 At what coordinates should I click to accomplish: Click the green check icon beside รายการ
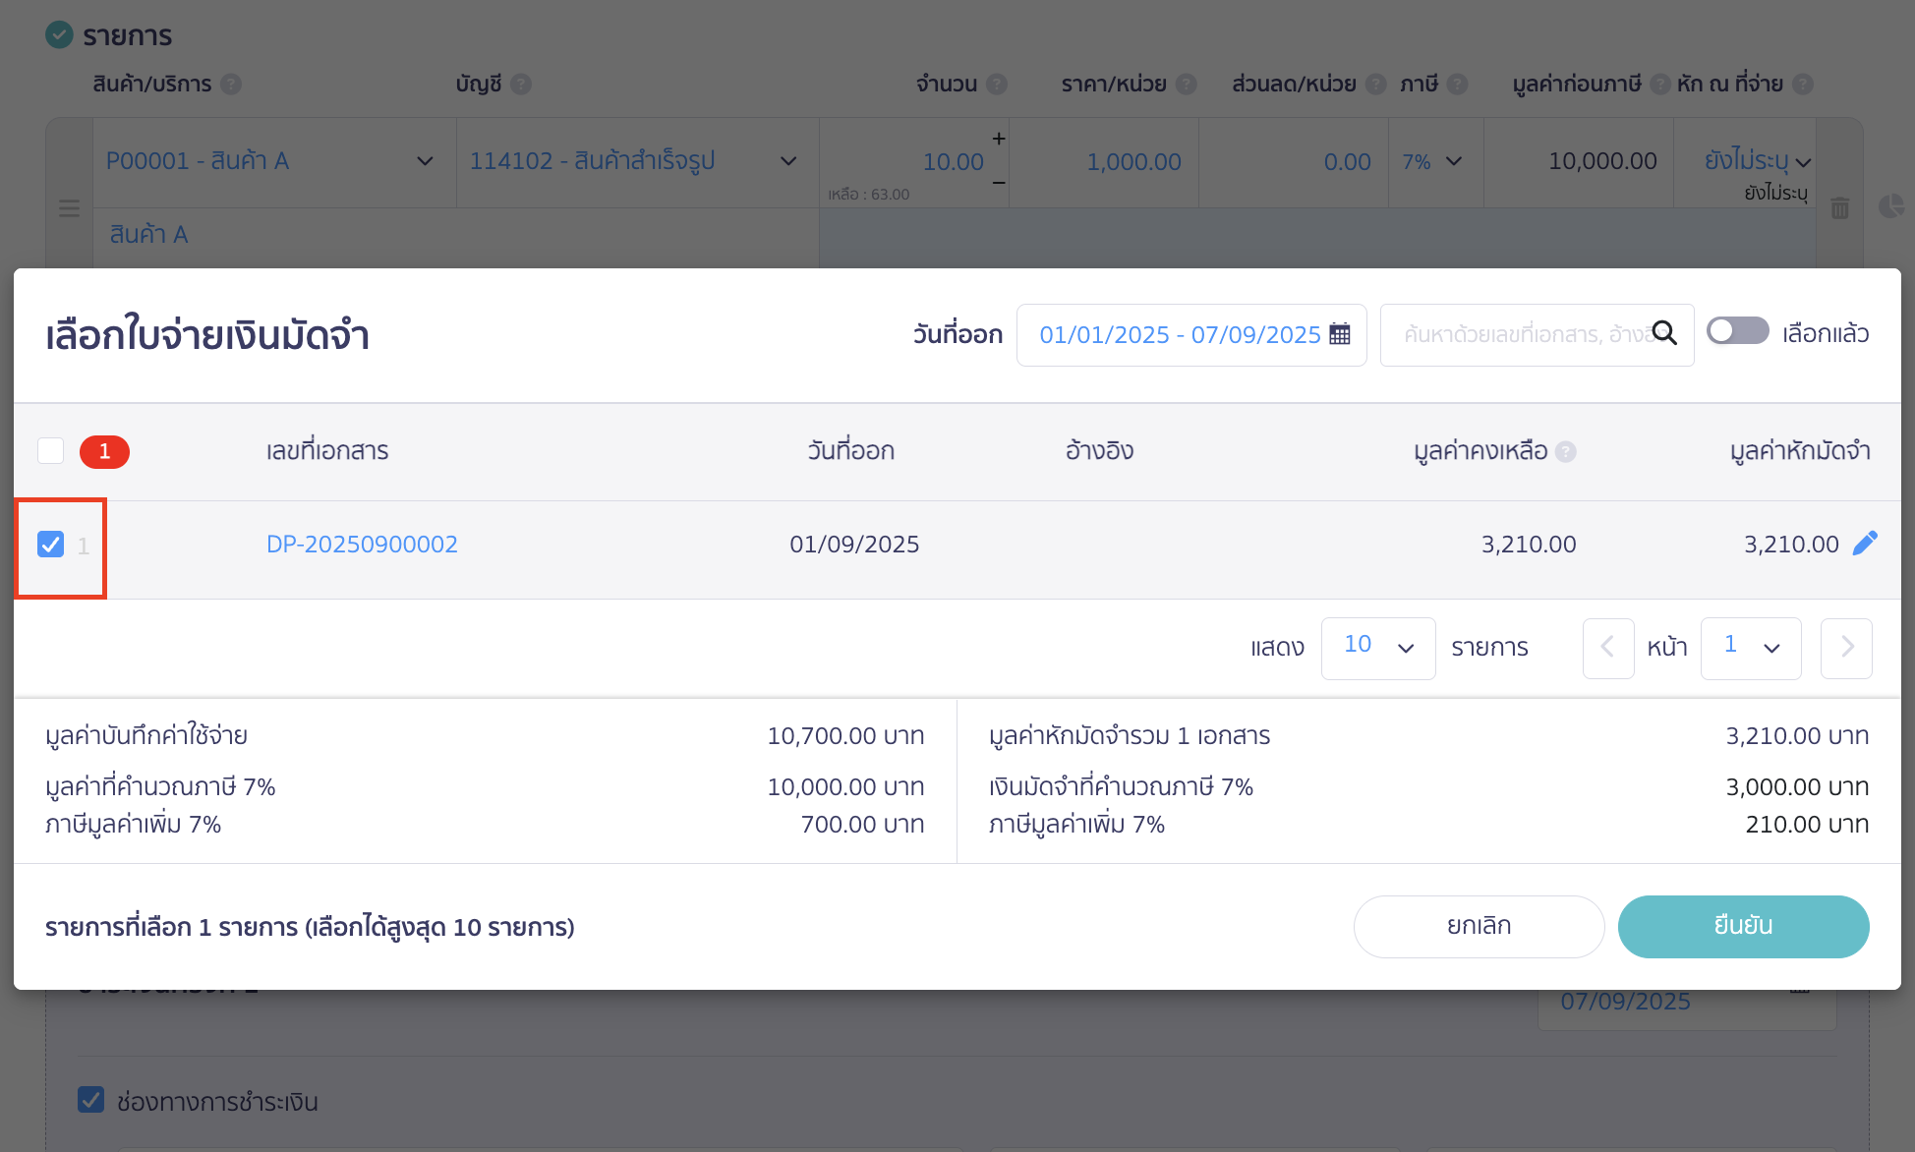tap(59, 35)
